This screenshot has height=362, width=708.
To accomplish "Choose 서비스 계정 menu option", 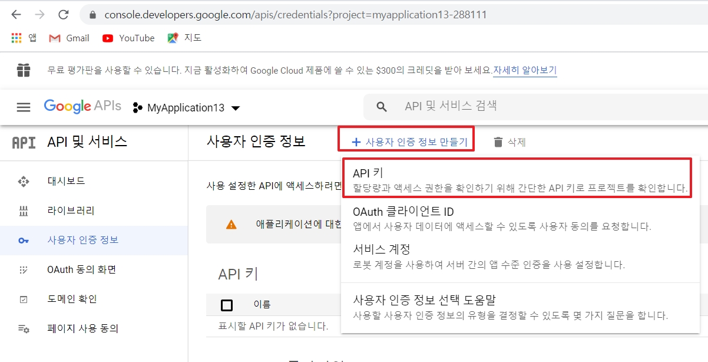I will pos(520,256).
